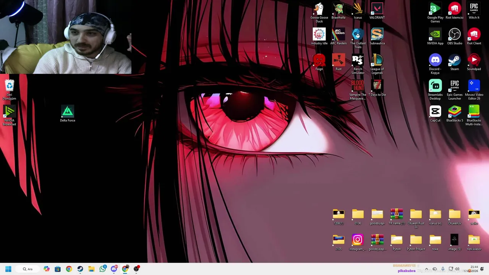Image resolution: width=489 pixels, height=275 pixels.
Task: Open notification center bell icon
Action: [482, 269]
